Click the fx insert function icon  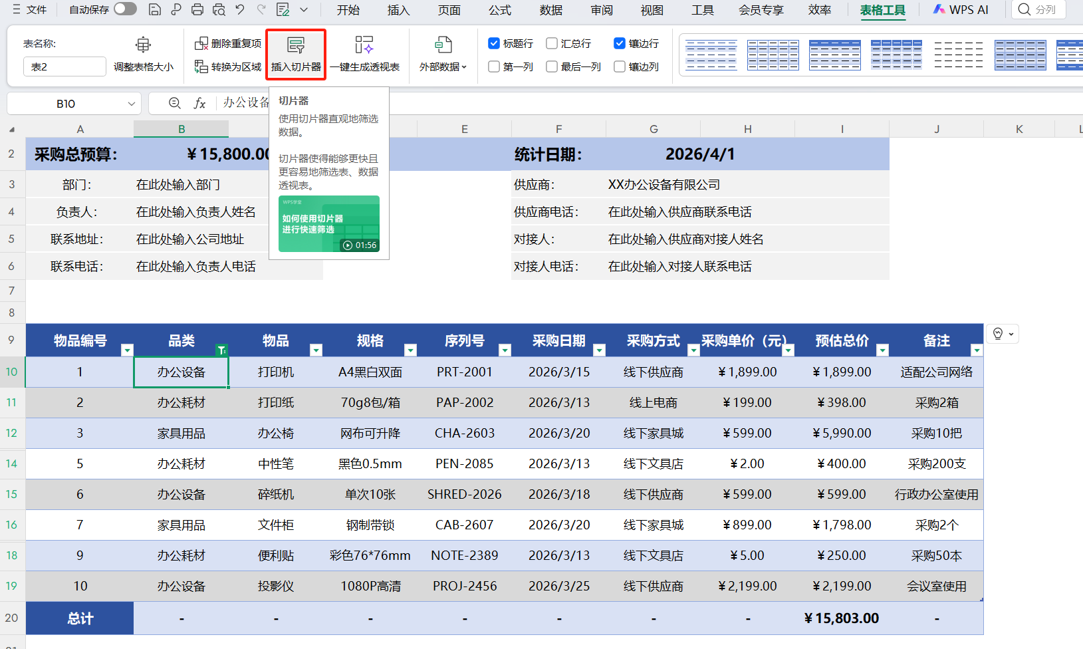199,103
